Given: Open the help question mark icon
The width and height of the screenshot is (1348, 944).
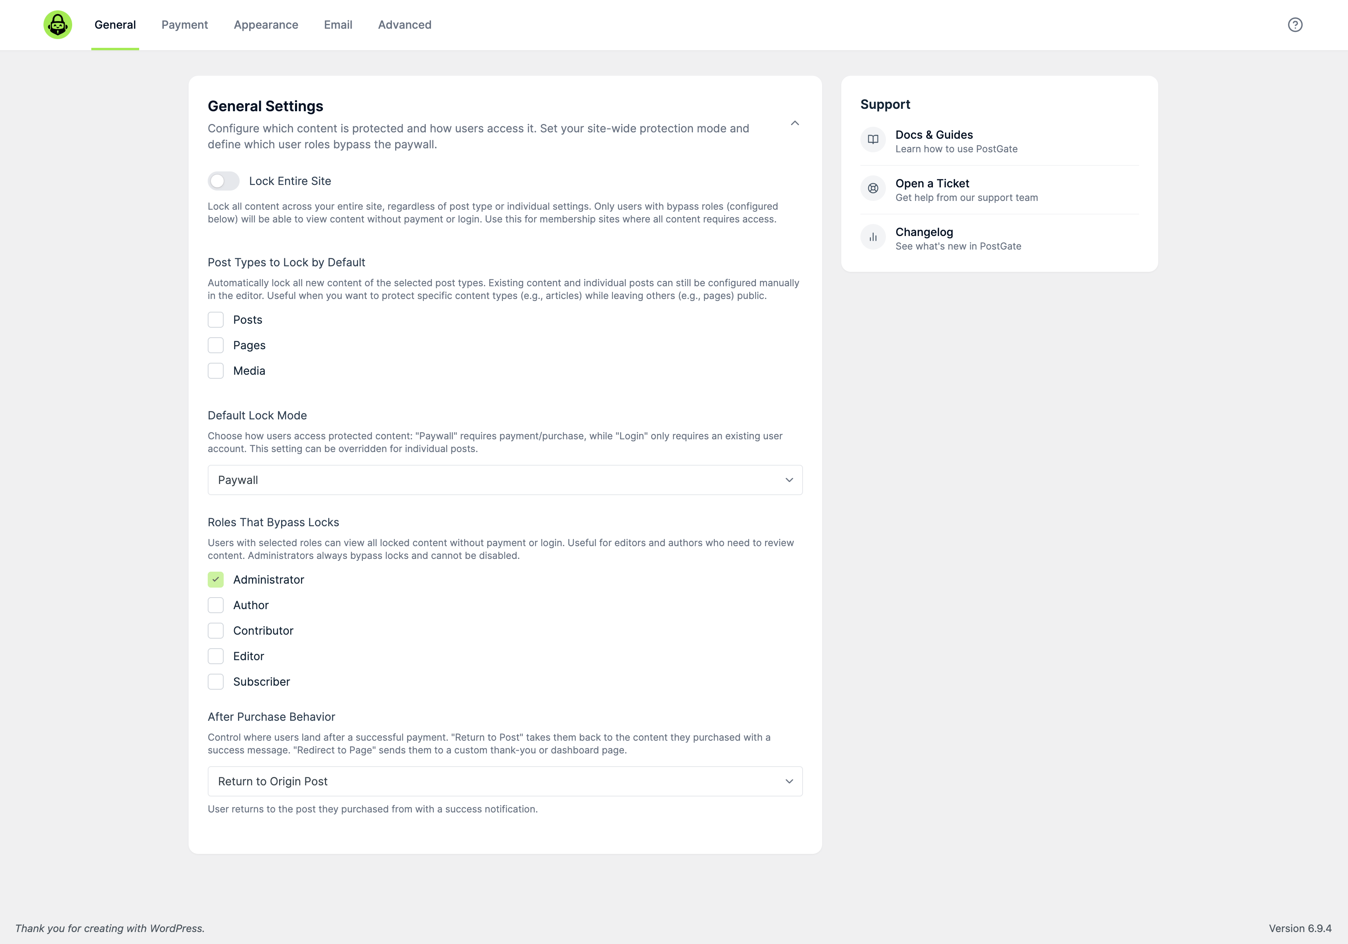Looking at the screenshot, I should click(1295, 25).
